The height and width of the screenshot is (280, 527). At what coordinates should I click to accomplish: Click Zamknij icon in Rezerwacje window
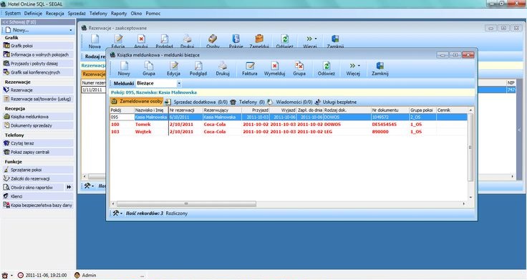335,42
